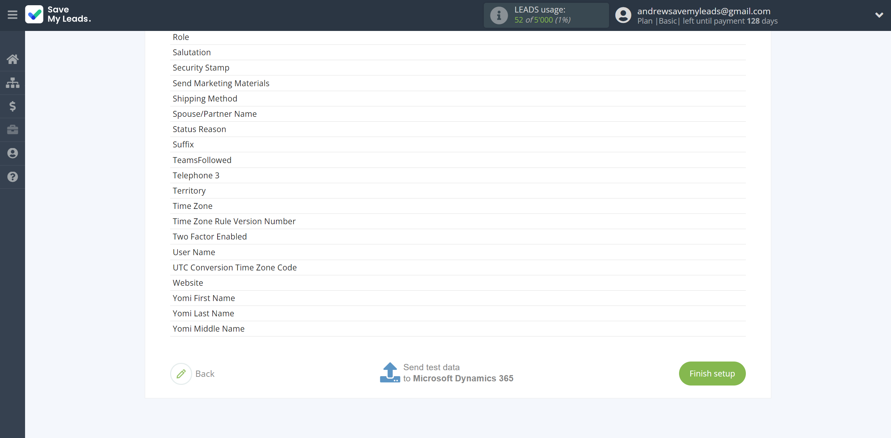Click the Plan Basic payment info text
This screenshot has width=891, height=438.
click(707, 21)
